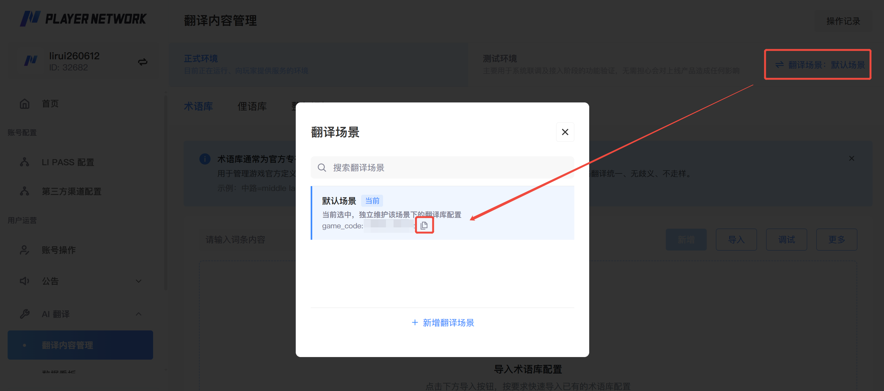884x391 pixels.
Task: Select 翻译内容管理 in sidebar
Action: (x=80, y=345)
